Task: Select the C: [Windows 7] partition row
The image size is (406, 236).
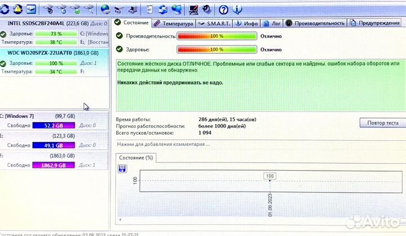Action: point(54,121)
